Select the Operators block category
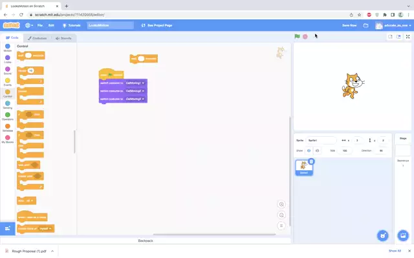This screenshot has height=258, width=414. point(7,116)
